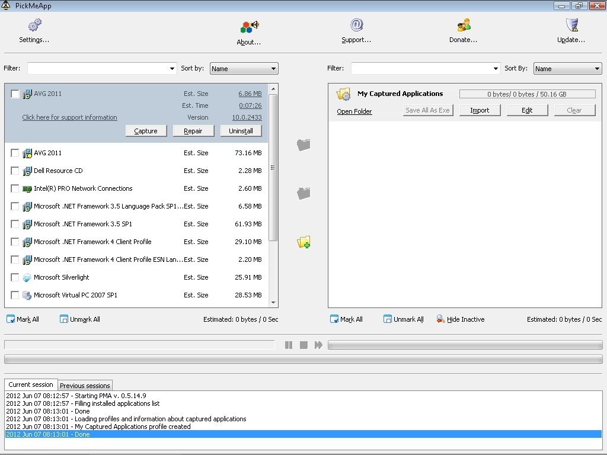This screenshot has width=607, height=455.
Task: Click the Update shield icon
Action: (572, 25)
